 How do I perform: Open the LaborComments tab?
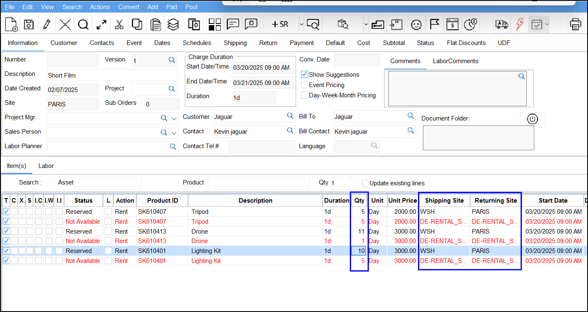455,61
